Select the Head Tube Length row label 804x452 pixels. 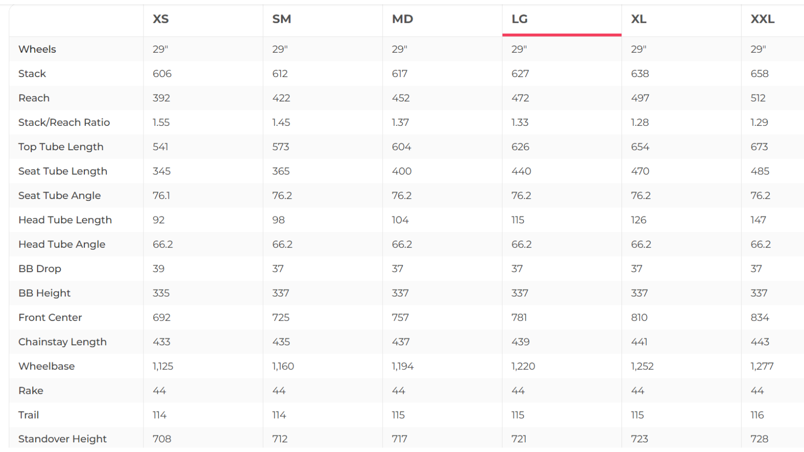pyautogui.click(x=65, y=220)
